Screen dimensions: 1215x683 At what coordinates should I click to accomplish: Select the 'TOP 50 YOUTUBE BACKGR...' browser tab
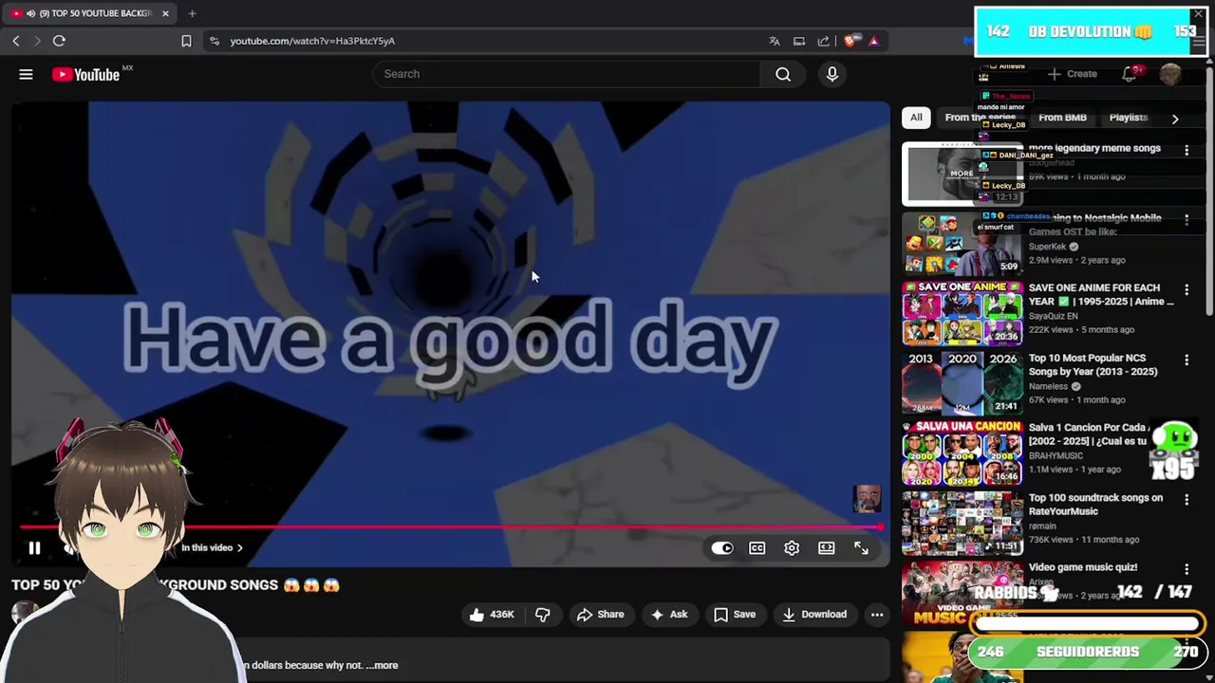(92, 13)
